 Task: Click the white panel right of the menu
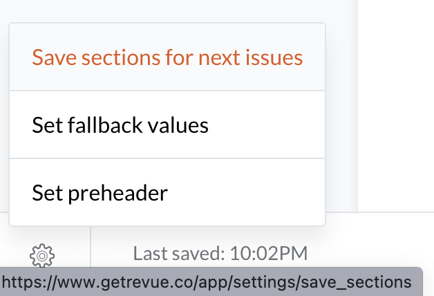click(396, 105)
